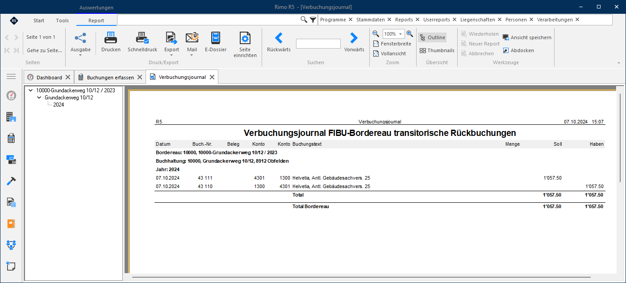Image resolution: width=626 pixels, height=283 pixels.
Task: Open the sticky note sidebar icon
Action: [11, 266]
